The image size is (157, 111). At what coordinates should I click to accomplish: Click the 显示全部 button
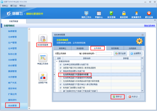120,53
